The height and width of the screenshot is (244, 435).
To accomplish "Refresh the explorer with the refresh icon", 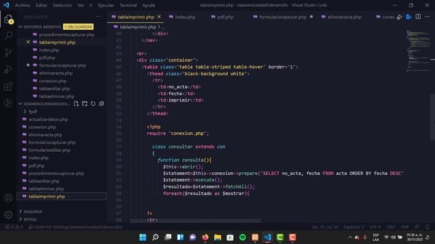I will 93,104.
